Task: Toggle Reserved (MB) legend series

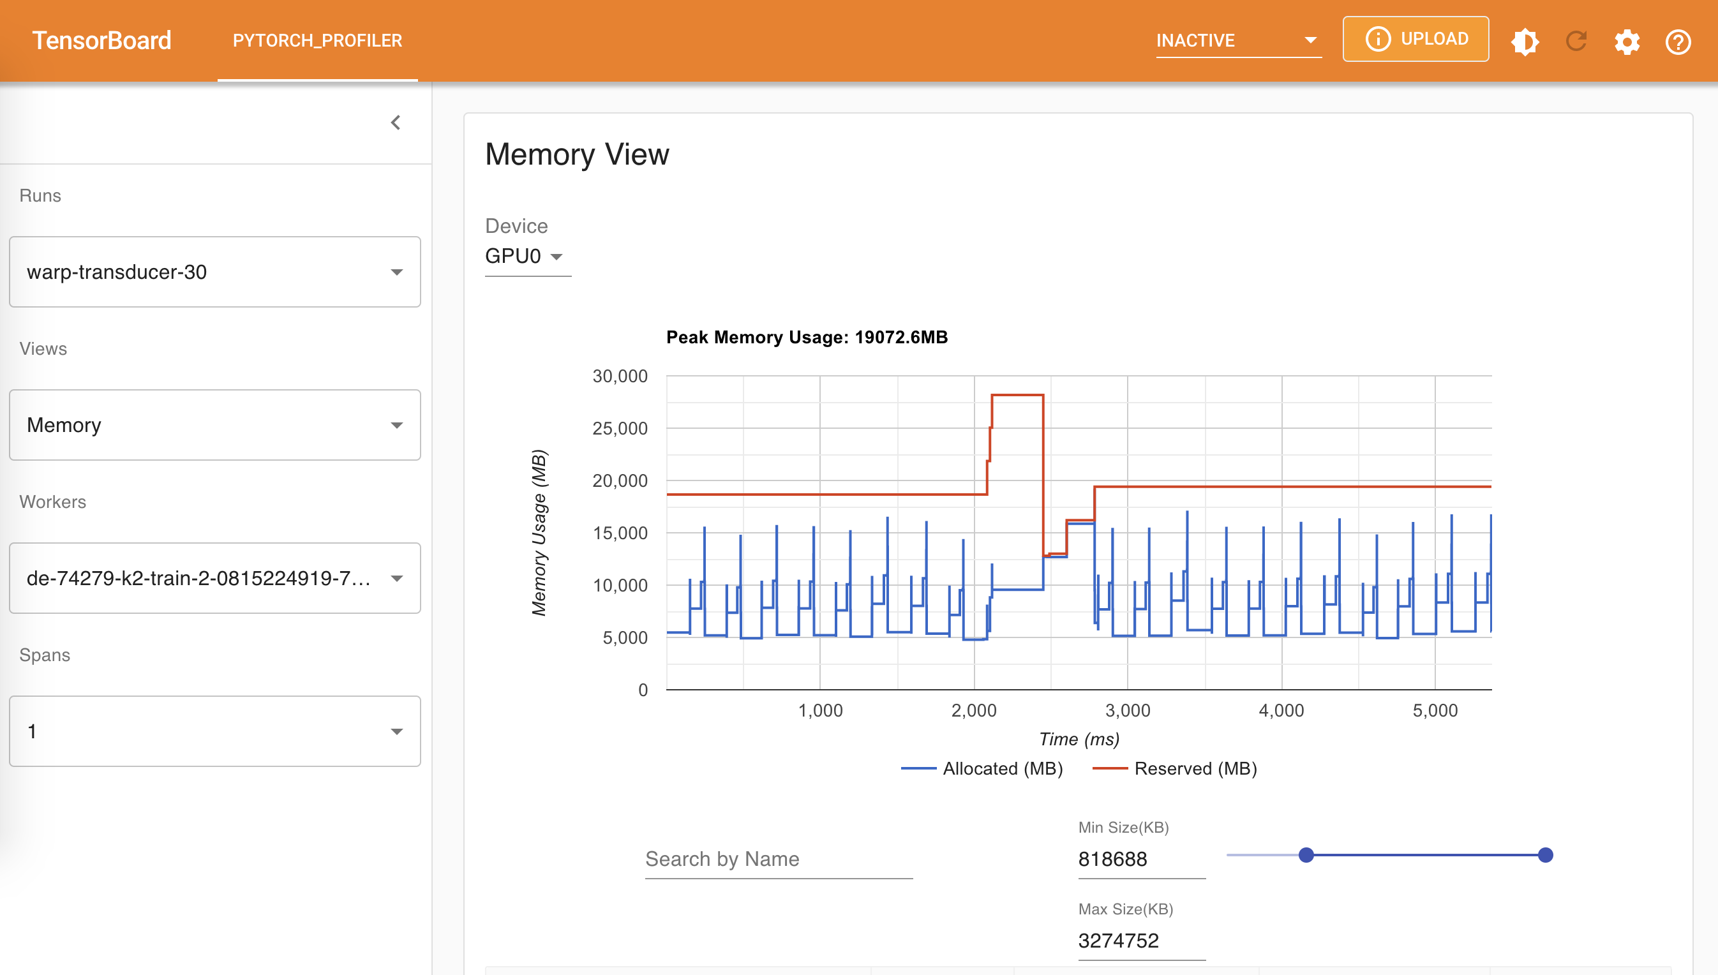Action: pyautogui.click(x=1175, y=768)
